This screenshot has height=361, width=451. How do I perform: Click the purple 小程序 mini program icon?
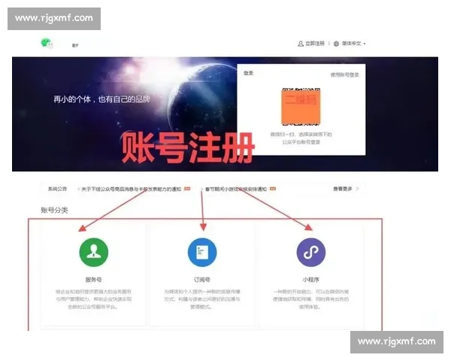(x=311, y=252)
